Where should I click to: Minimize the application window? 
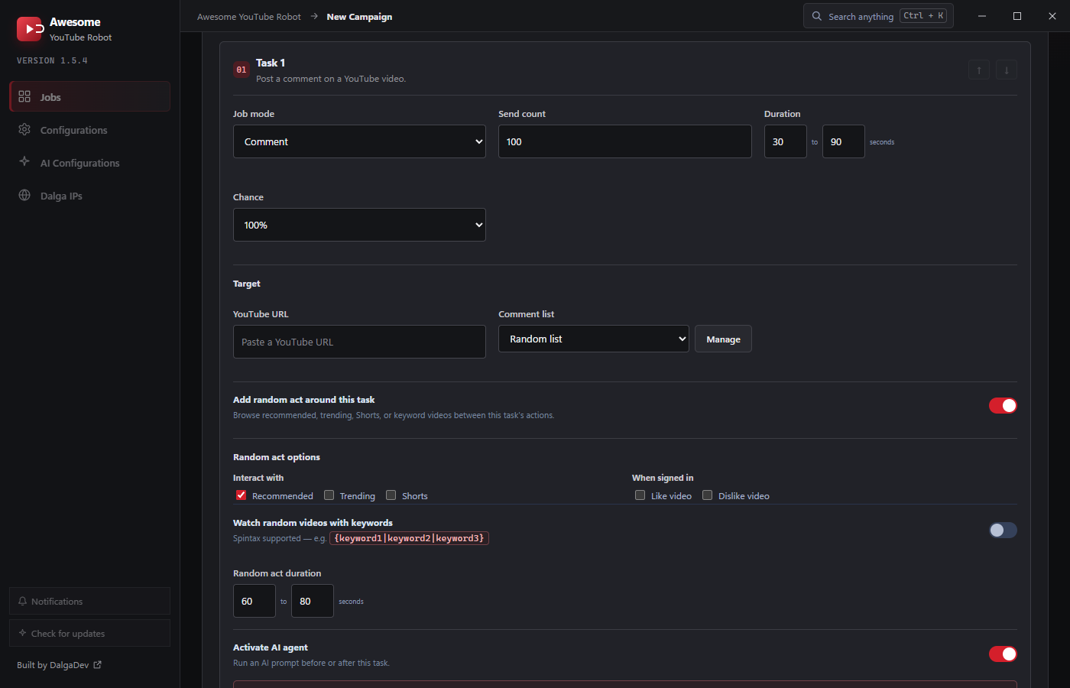click(982, 16)
